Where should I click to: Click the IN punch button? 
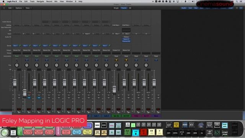coord(111,133)
